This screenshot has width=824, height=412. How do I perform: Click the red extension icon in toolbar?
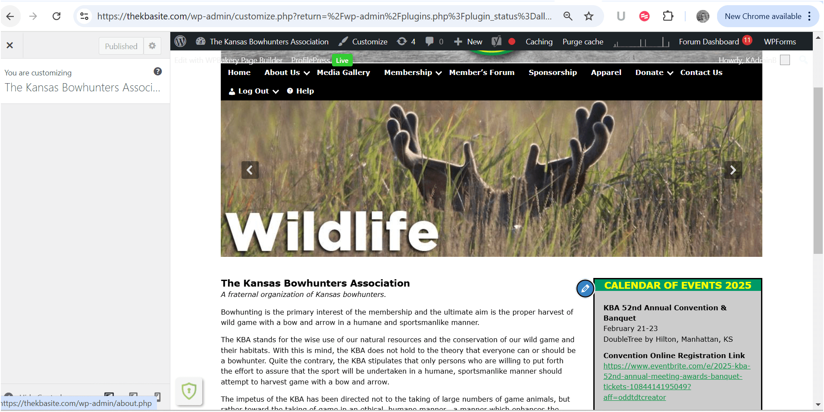coord(644,16)
